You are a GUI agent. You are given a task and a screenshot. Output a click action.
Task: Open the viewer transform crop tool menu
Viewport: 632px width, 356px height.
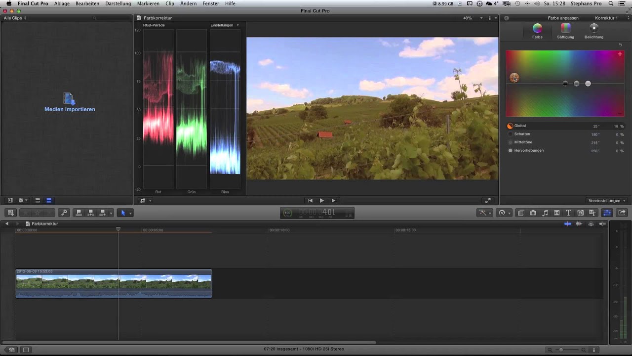click(145, 200)
